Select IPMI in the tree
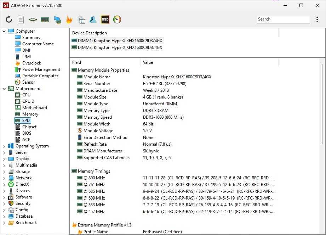Screen dimensions: 326x235 27,57
